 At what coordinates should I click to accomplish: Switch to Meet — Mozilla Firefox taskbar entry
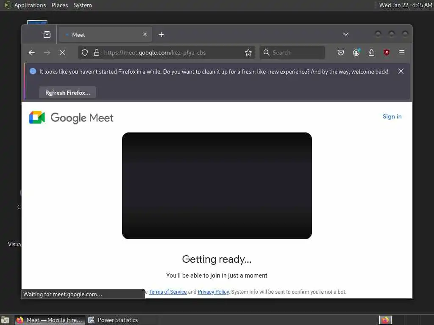click(50, 320)
